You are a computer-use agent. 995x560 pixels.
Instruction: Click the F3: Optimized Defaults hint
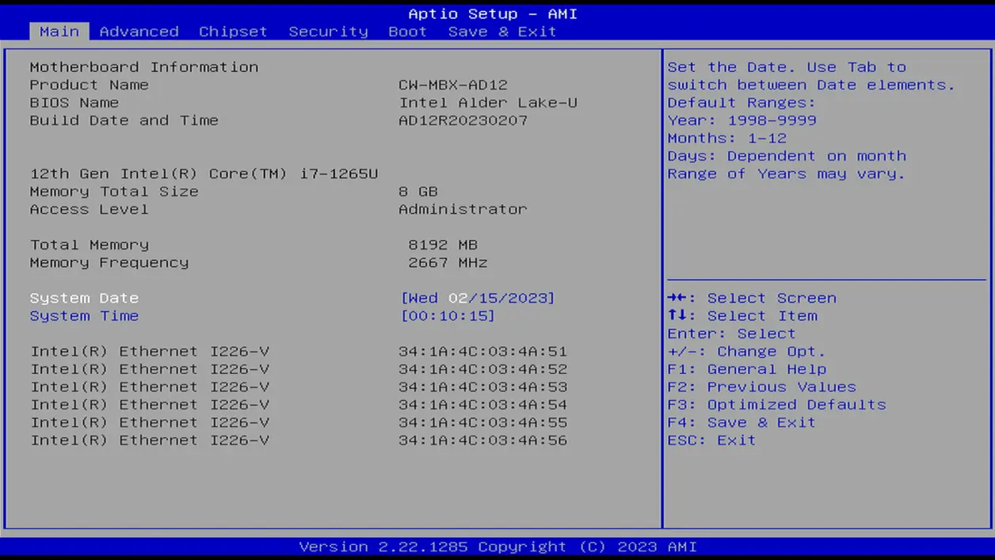tap(776, 405)
